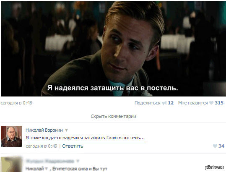Screen dimensions: 226x172
Task: Open the arrow beside the Николай reply mention
Action: click(x=47, y=168)
